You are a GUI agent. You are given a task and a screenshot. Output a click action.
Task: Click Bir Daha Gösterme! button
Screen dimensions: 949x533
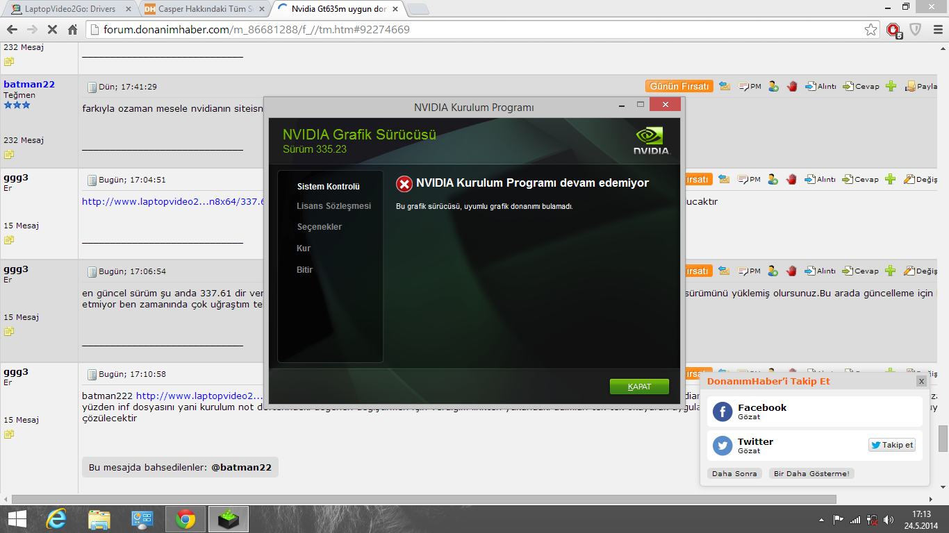click(811, 473)
